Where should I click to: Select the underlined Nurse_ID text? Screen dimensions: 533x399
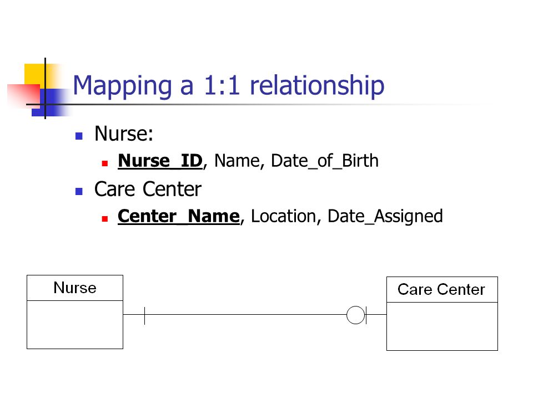160,161
